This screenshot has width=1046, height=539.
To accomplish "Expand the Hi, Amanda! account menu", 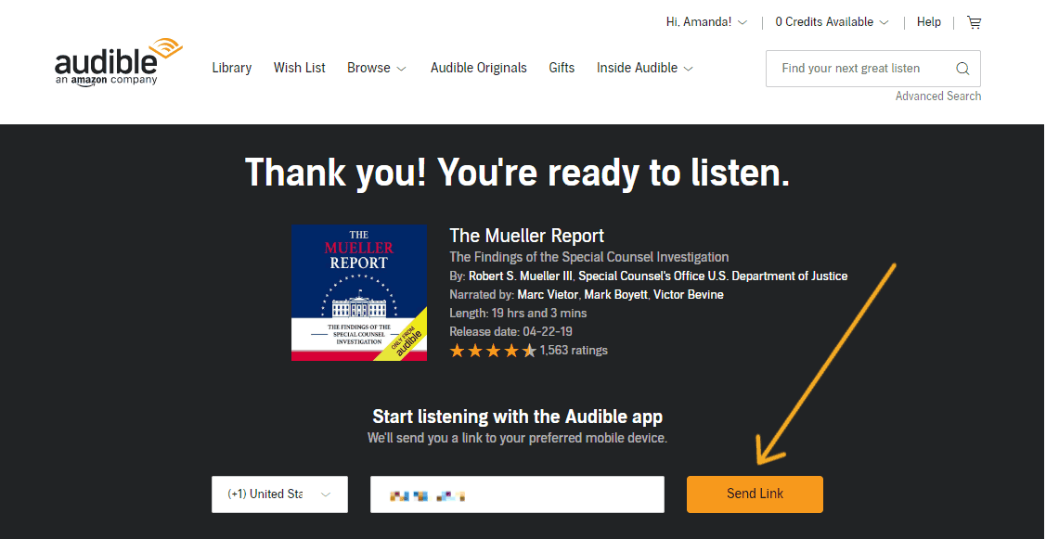I will point(706,22).
